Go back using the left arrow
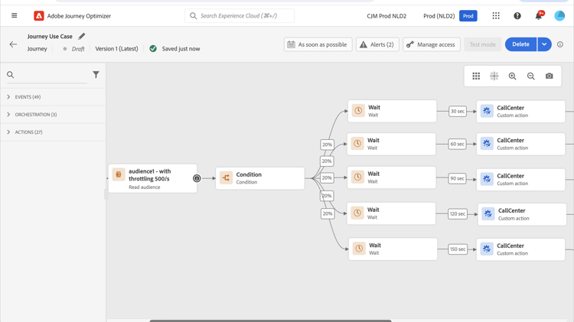 (x=13, y=44)
